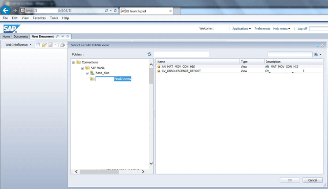Click the address bar search magnifier
The height and width of the screenshot is (189, 328).
point(107,11)
